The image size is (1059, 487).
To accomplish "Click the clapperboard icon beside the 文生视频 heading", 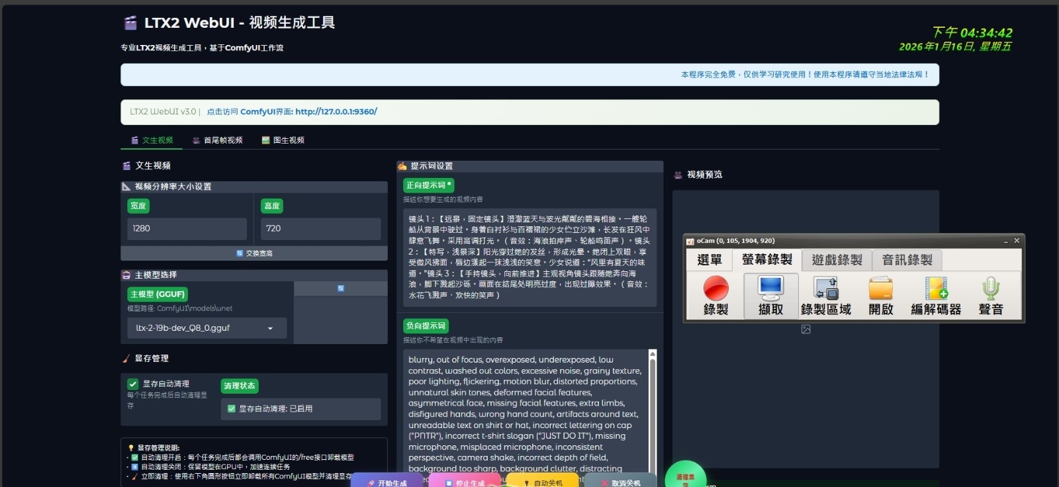I will tap(126, 166).
